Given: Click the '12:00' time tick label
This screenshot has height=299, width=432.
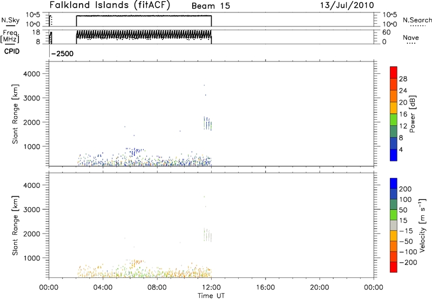Looking at the screenshot, I should (211, 288).
